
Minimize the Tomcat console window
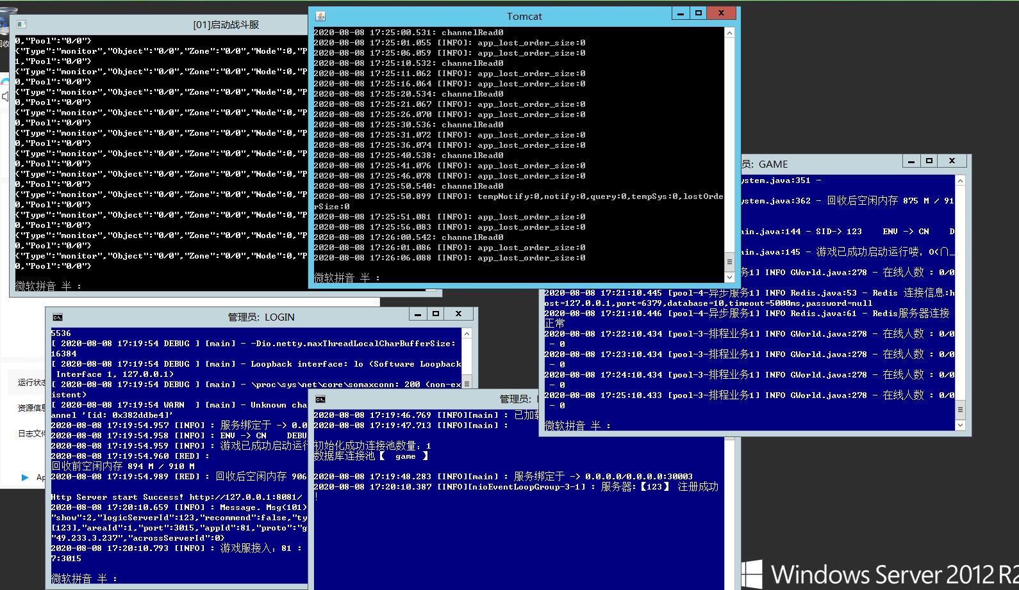pyautogui.click(x=681, y=13)
